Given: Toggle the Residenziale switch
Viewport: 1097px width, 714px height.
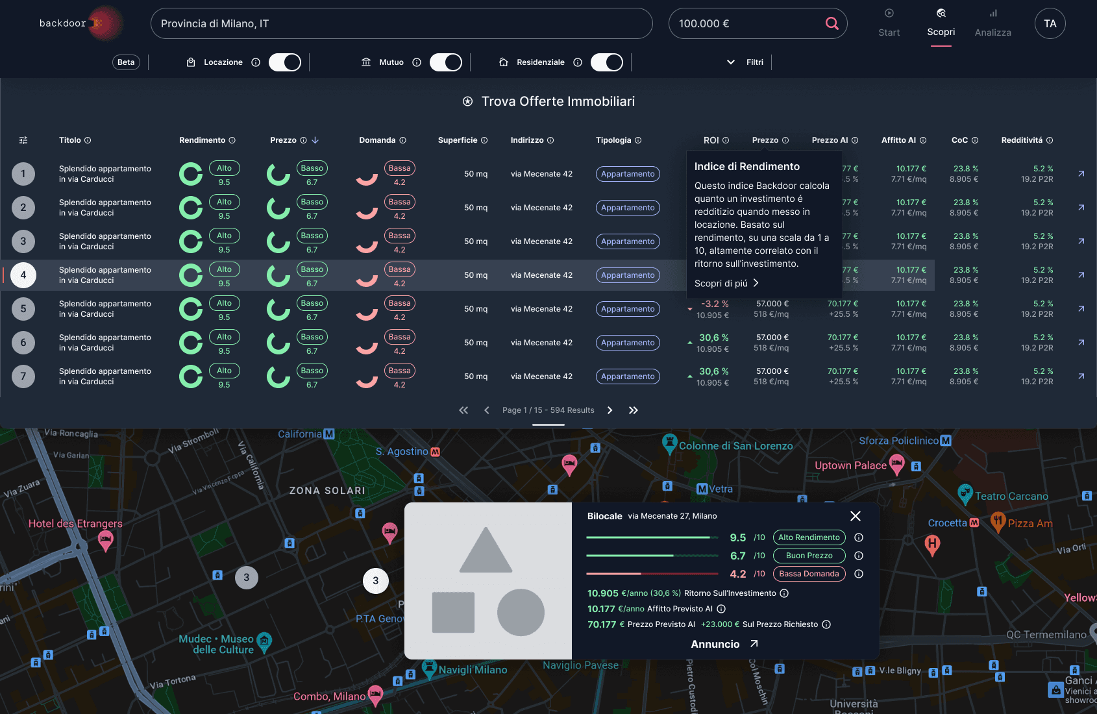Looking at the screenshot, I should pos(607,62).
